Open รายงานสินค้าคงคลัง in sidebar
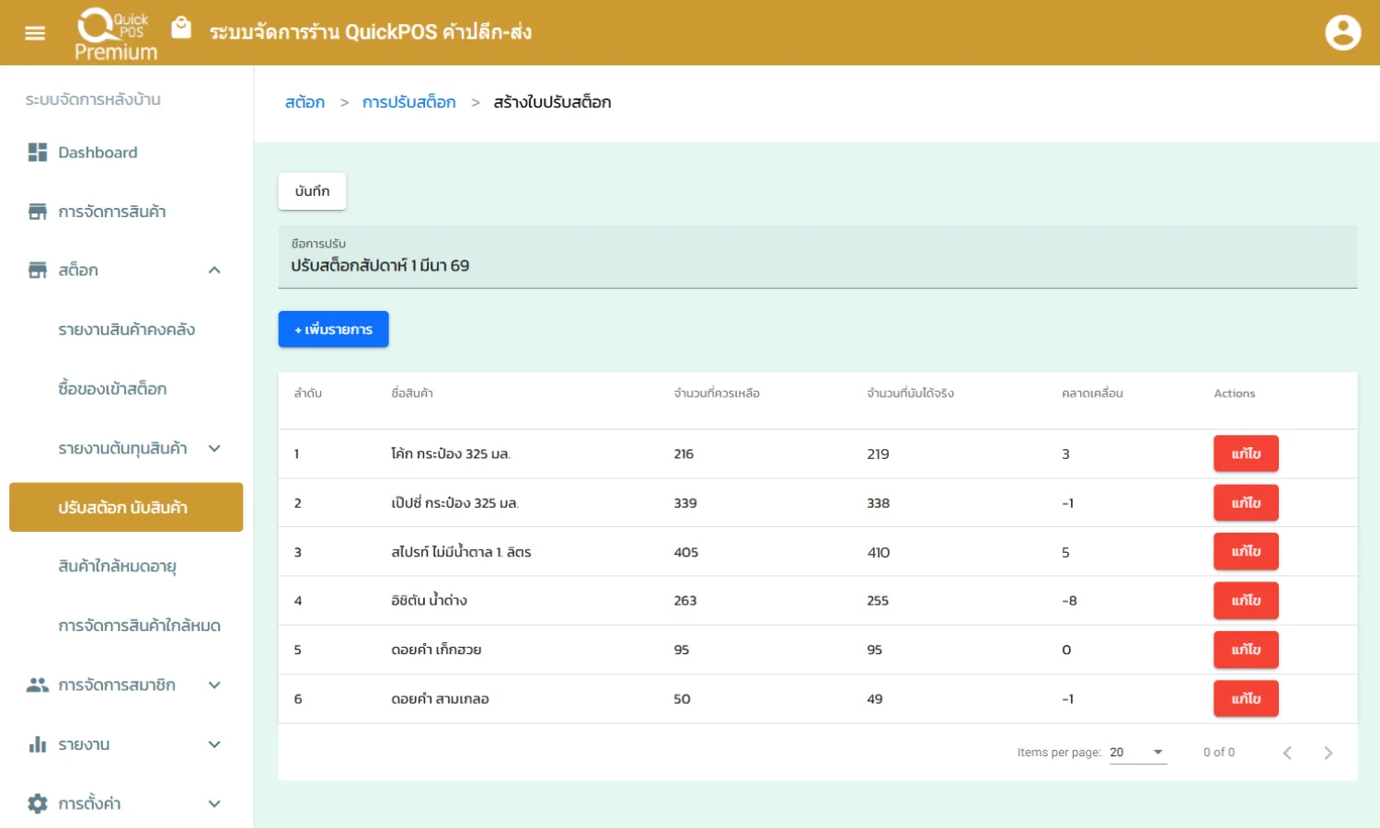The width and height of the screenshot is (1380, 828). [126, 329]
